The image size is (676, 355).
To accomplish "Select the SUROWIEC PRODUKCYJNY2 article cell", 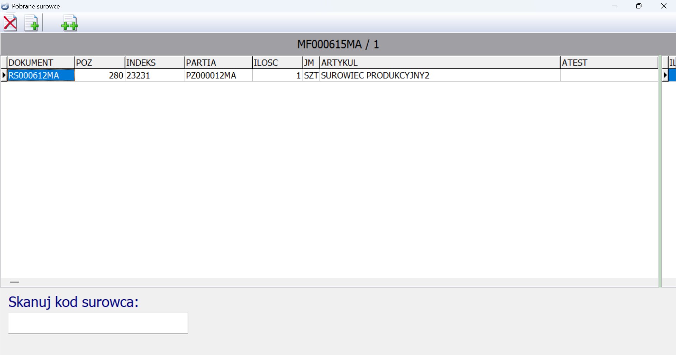I will coord(440,75).
